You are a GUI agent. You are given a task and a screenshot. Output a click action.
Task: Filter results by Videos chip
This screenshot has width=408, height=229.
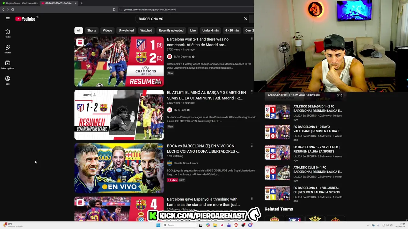pos(107,31)
